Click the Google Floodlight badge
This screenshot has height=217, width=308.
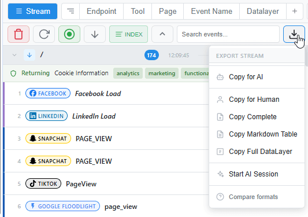62,206
